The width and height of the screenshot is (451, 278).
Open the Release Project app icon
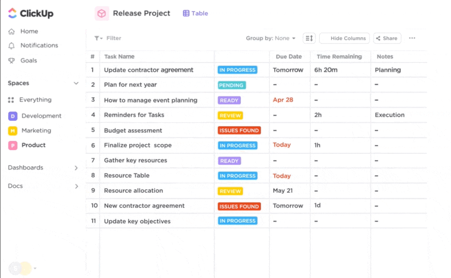pyautogui.click(x=101, y=13)
